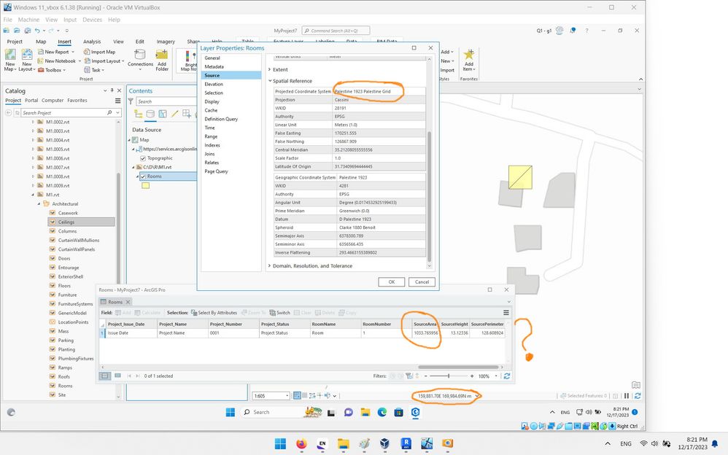This screenshot has width=728, height=455.
Task: Open Toolbox dropdown
Action: 64,70
